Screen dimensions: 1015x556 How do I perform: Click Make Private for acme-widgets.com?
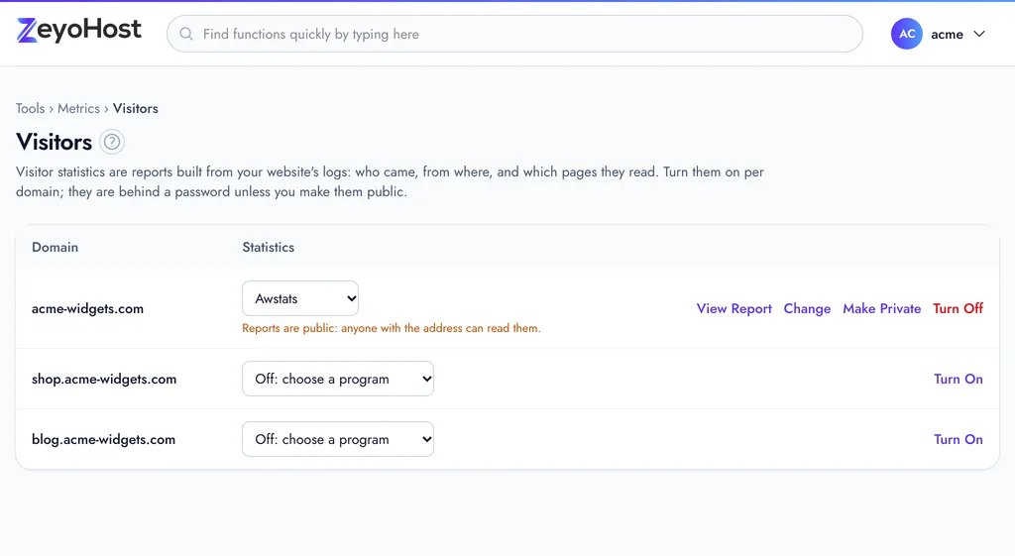881,308
